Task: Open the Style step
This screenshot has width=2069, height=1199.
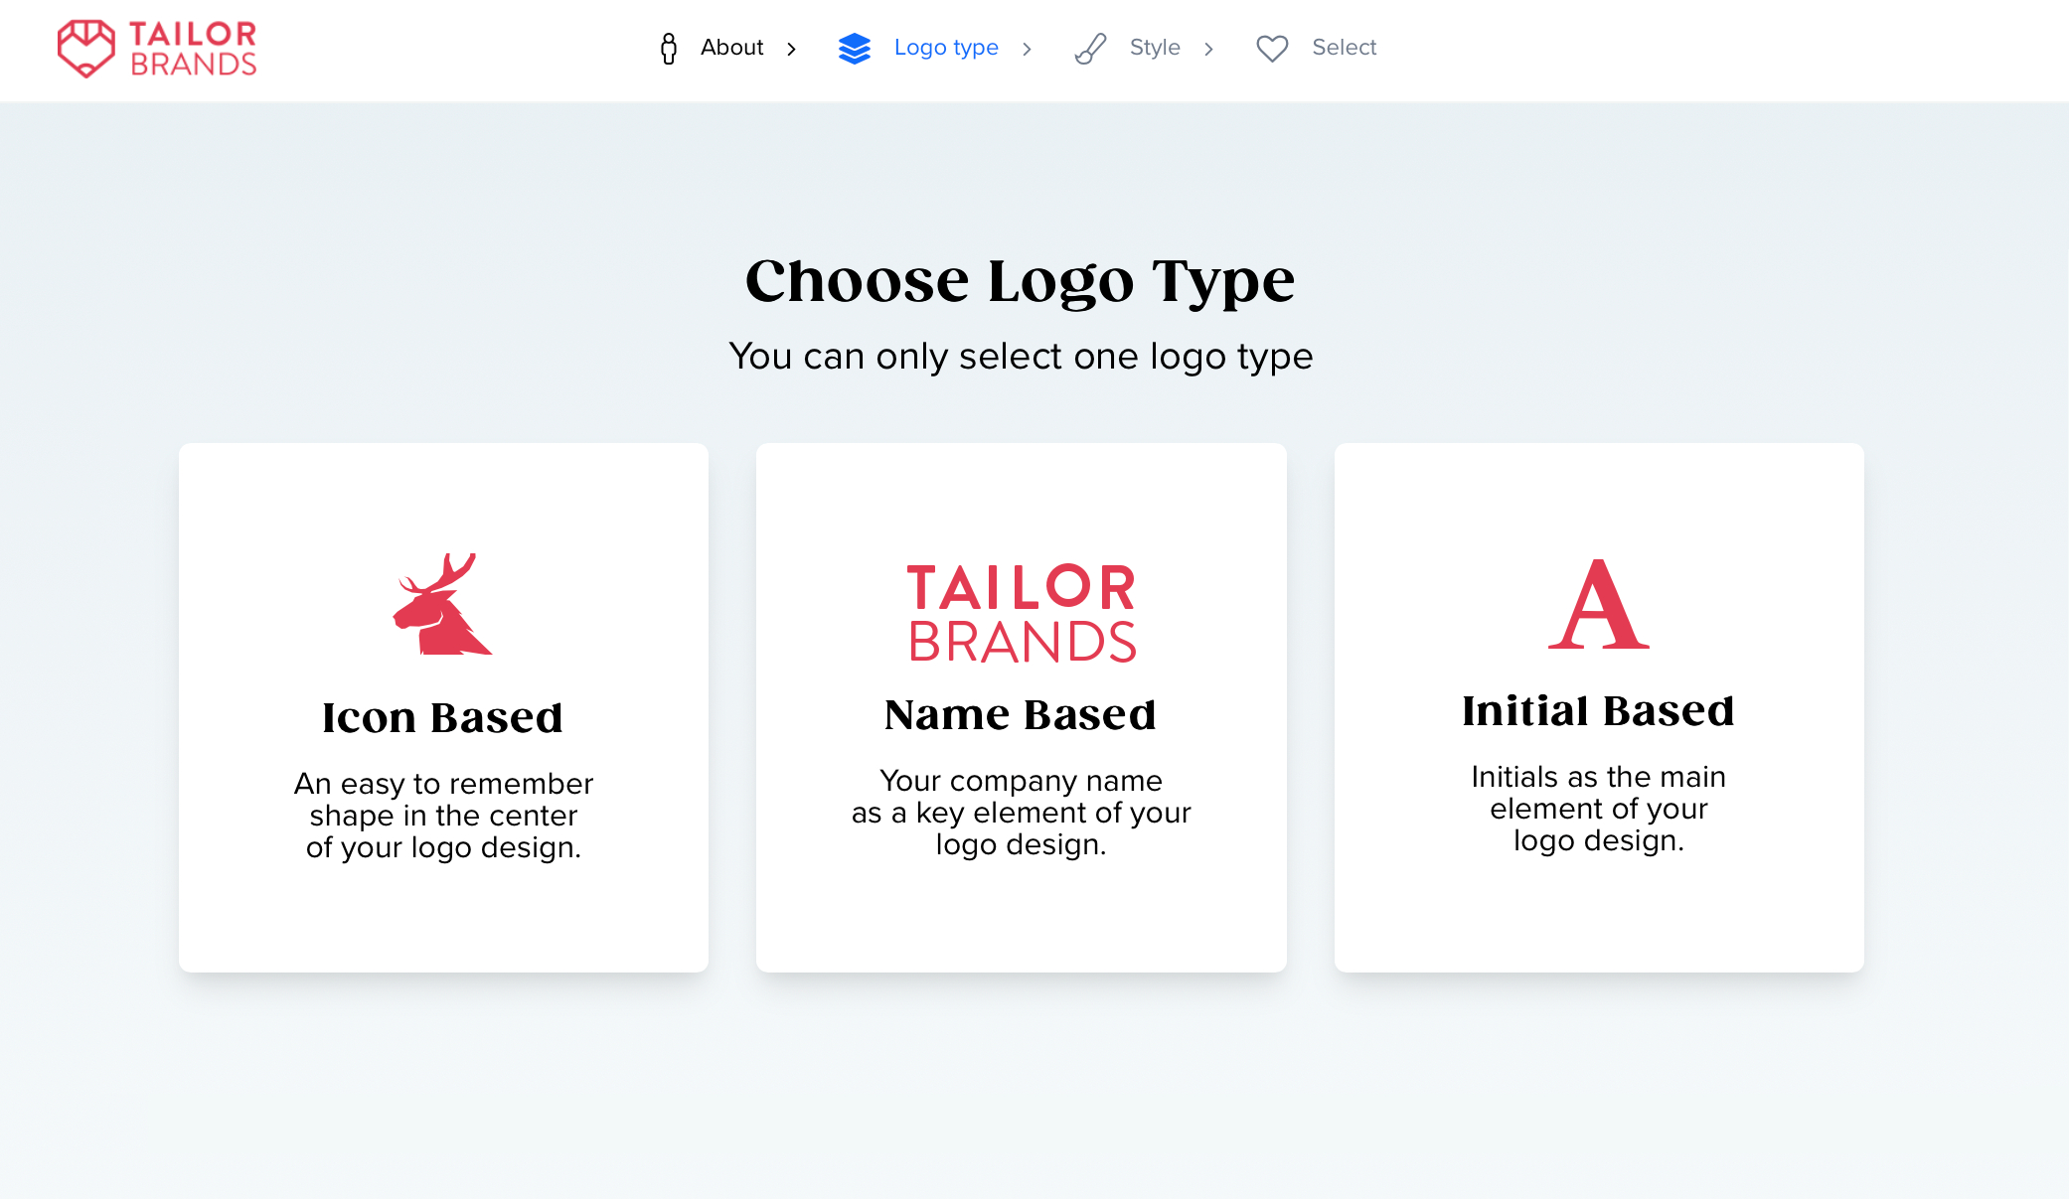Action: point(1155,47)
